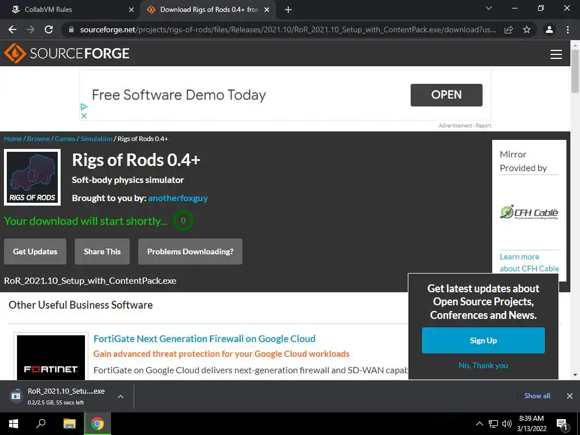The height and width of the screenshot is (435, 580).
Task: Click the Simulation breadcrumb link
Action: [96, 139]
